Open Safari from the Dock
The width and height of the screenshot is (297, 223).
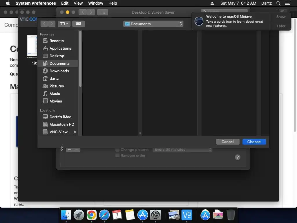(104, 215)
